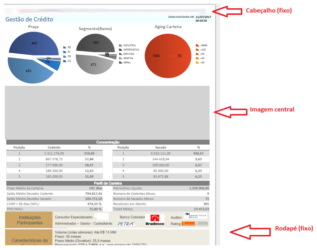Click the Gestão de Crédito title
The width and height of the screenshot is (317, 250).
pyautogui.click(x=29, y=19)
